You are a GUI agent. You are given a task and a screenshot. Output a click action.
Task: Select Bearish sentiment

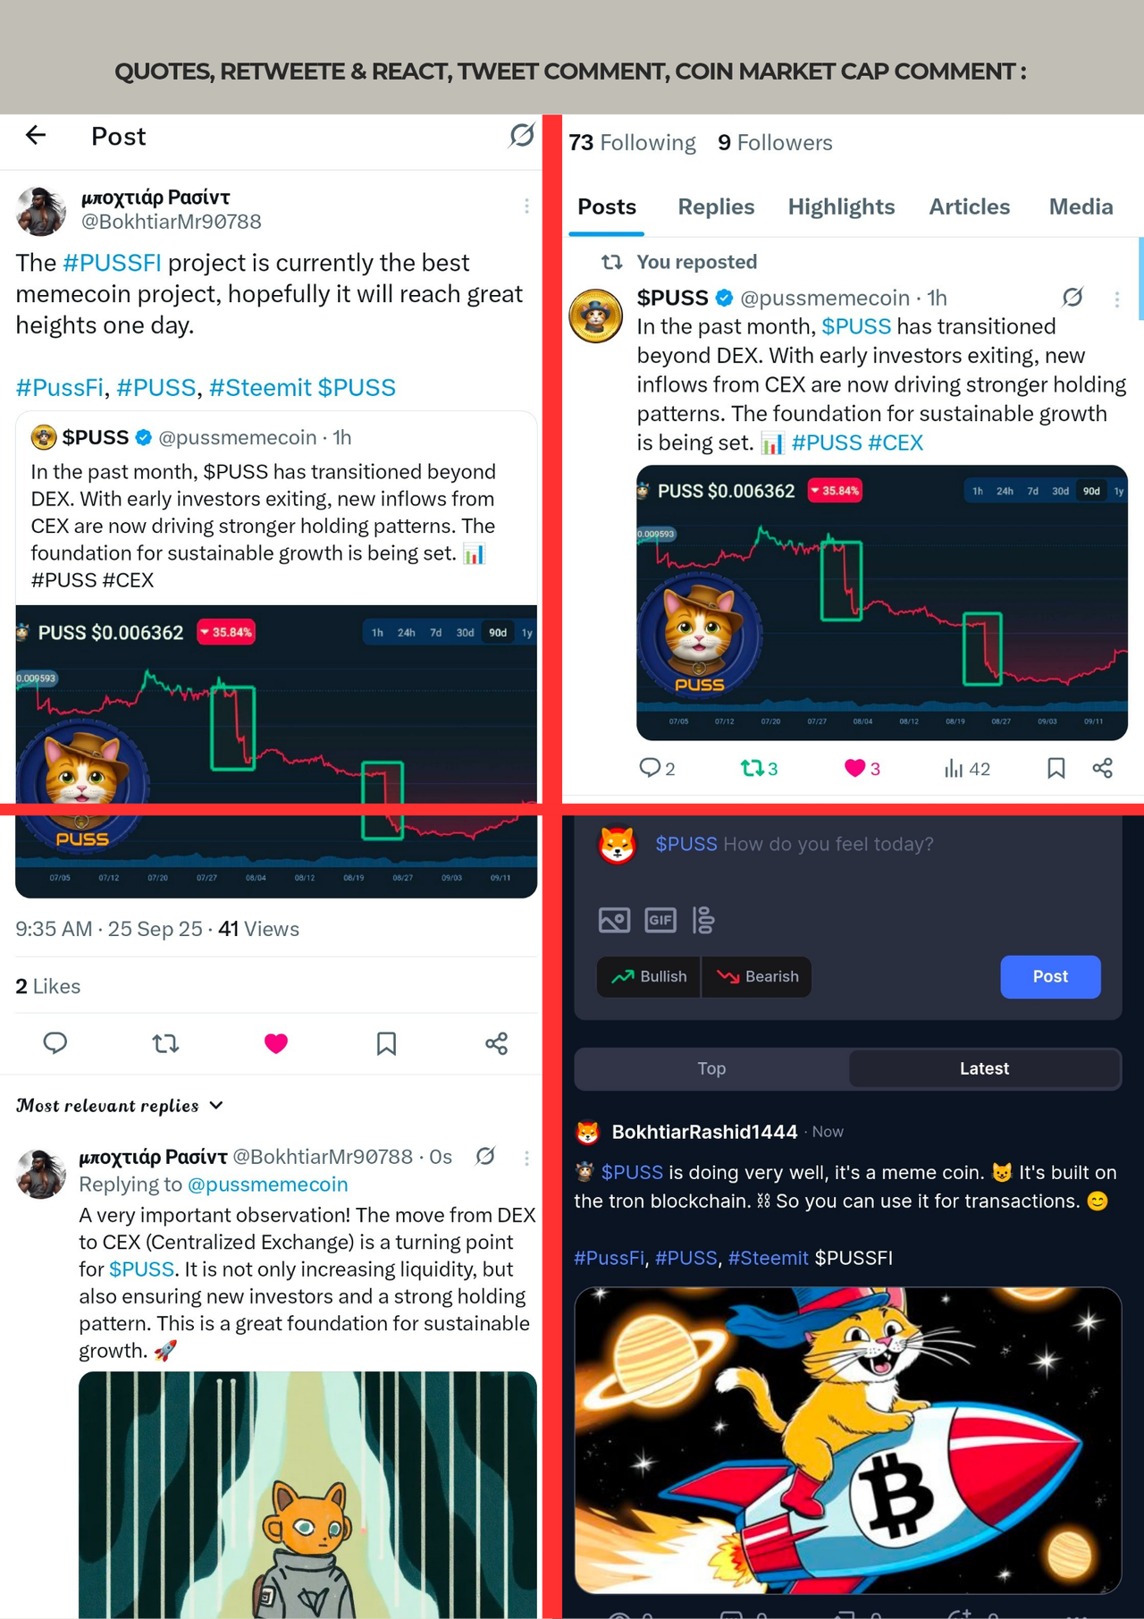click(x=758, y=976)
